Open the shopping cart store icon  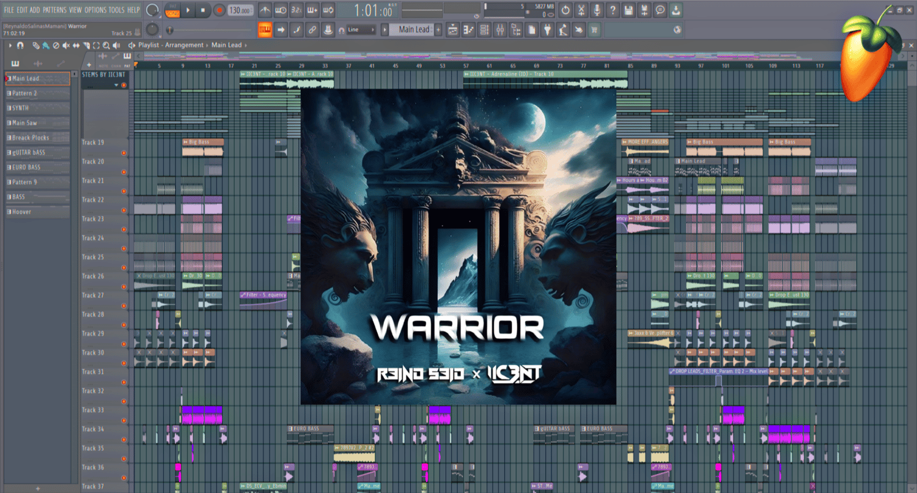point(595,29)
